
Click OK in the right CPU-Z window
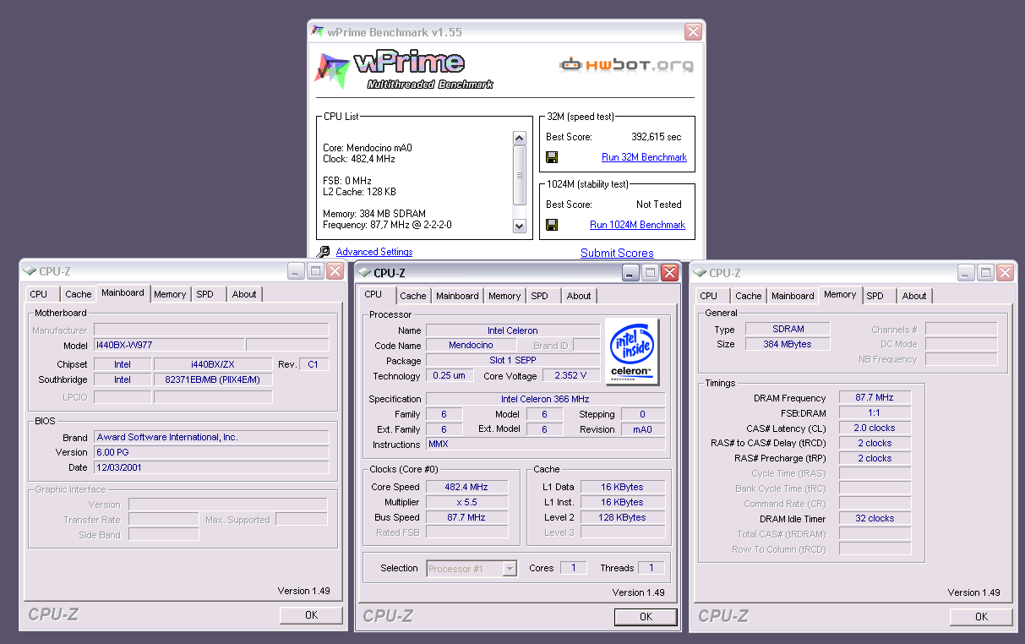click(981, 617)
